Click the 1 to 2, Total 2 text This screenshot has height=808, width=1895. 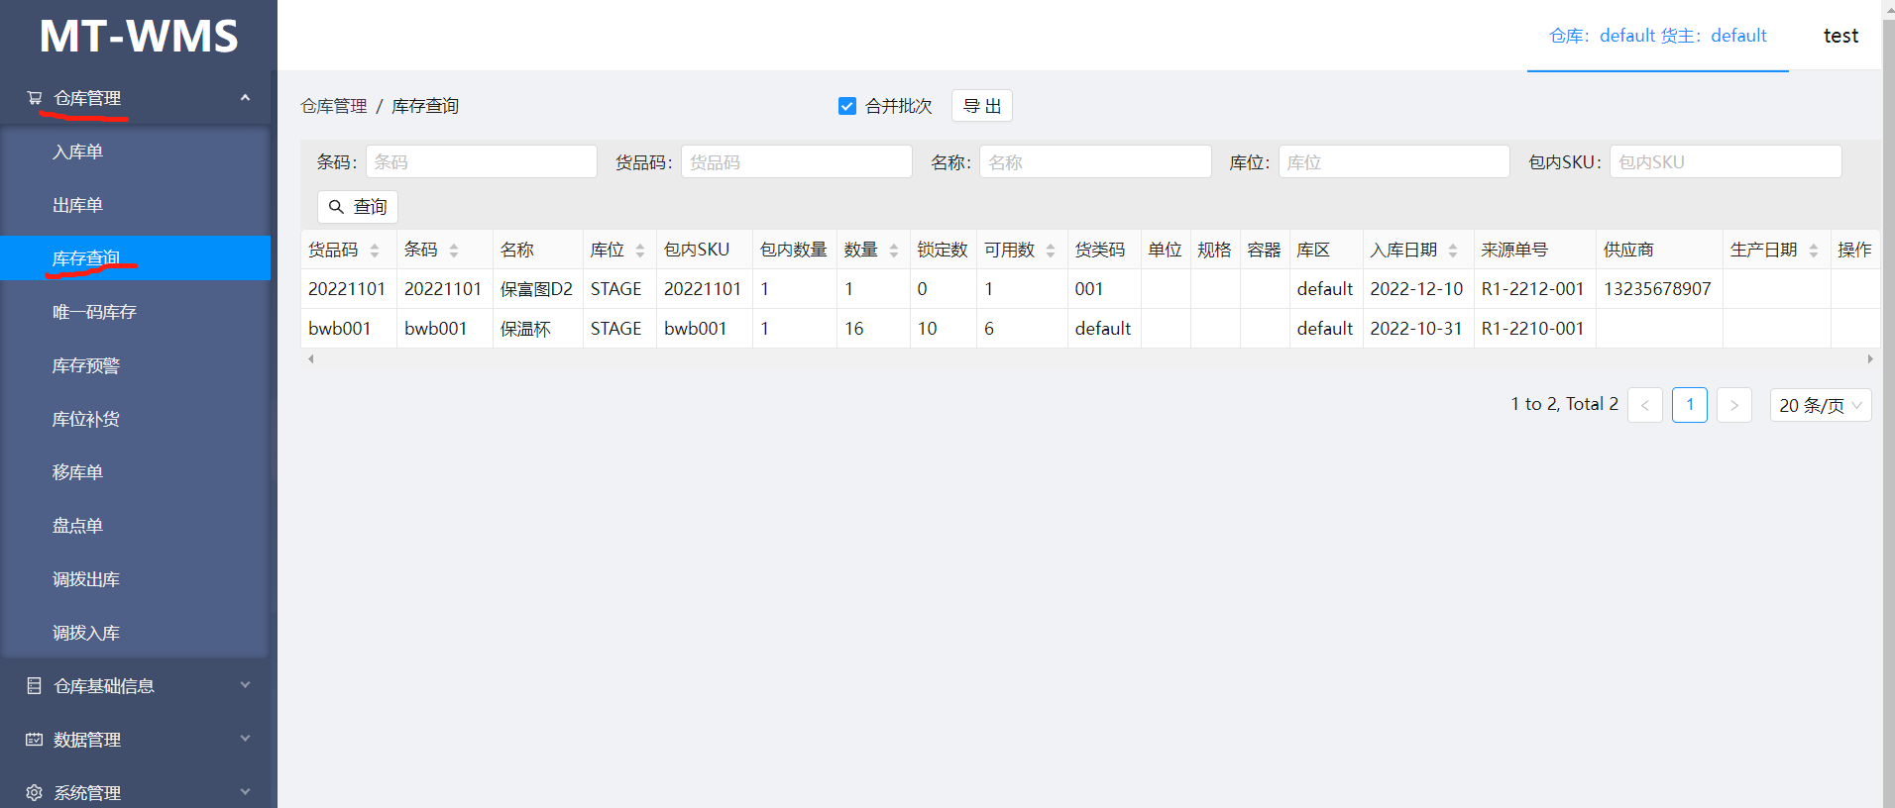click(x=1564, y=404)
